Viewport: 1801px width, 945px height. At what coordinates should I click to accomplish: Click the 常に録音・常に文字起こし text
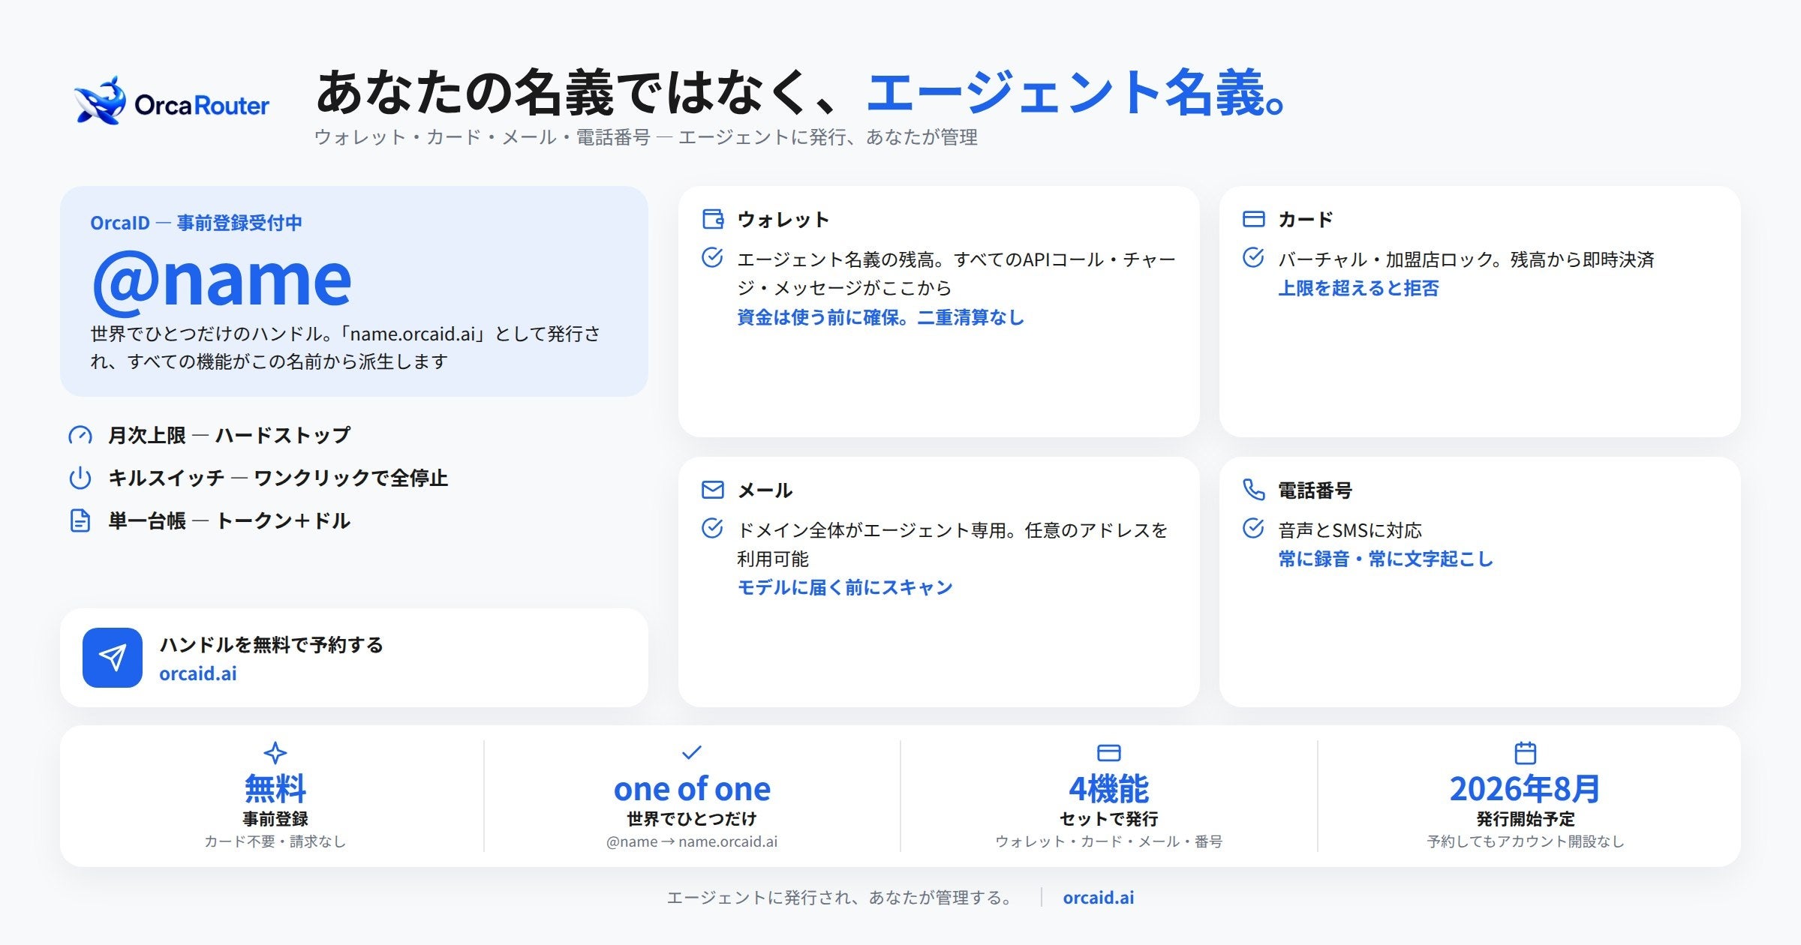point(1386,559)
